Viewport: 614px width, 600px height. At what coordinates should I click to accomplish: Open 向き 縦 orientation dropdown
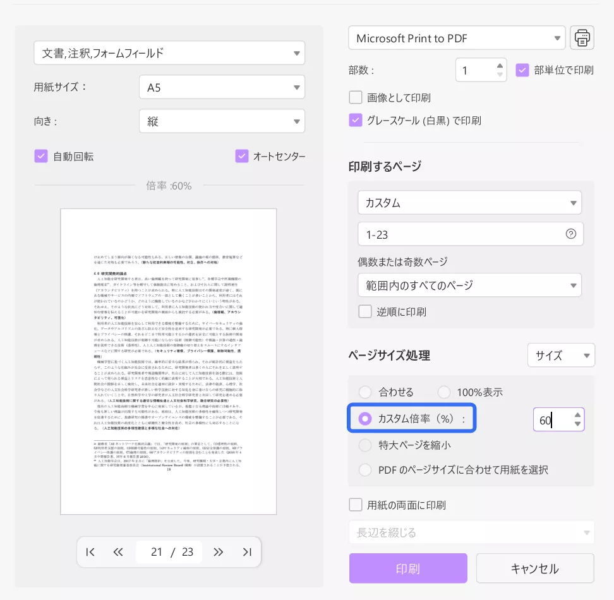[x=222, y=121]
